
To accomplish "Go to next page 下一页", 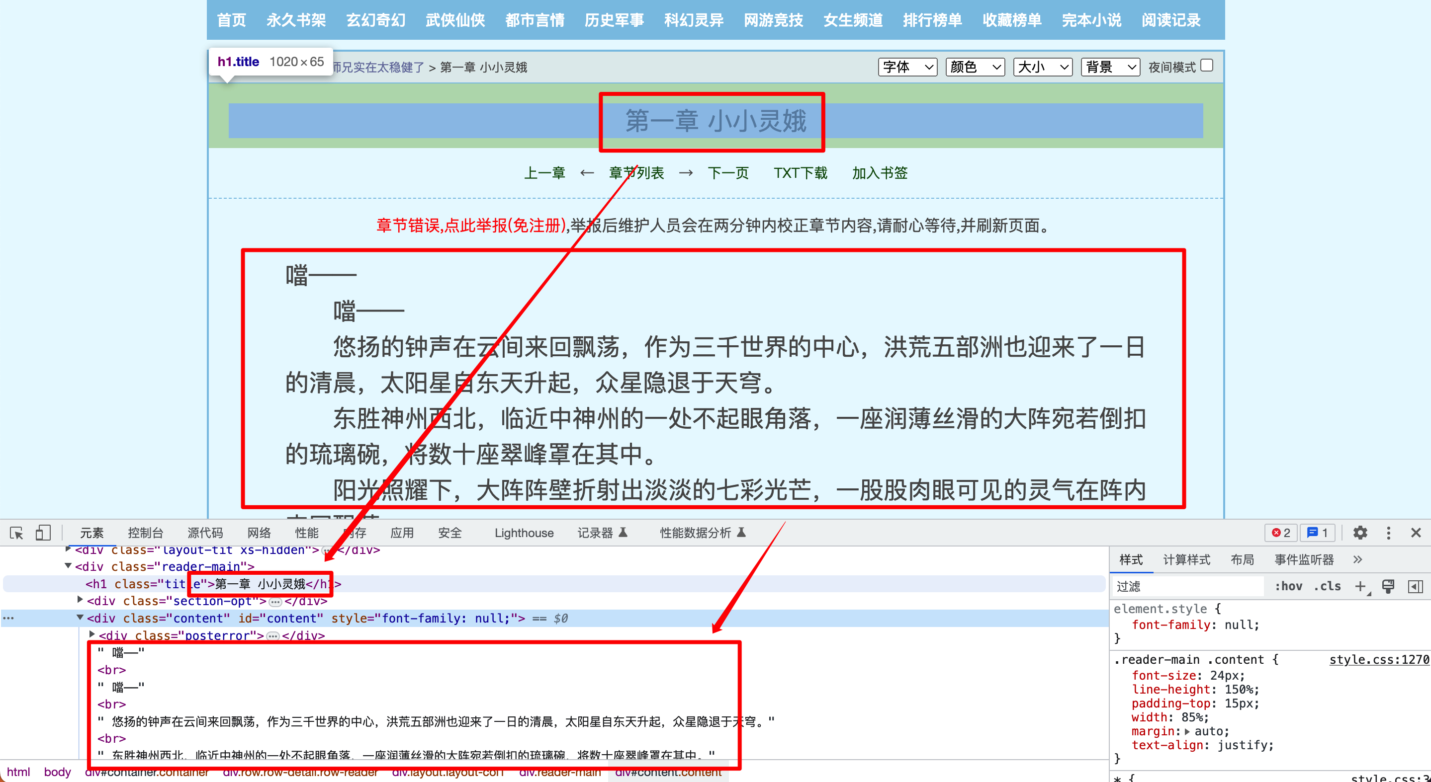I will pyautogui.click(x=728, y=173).
